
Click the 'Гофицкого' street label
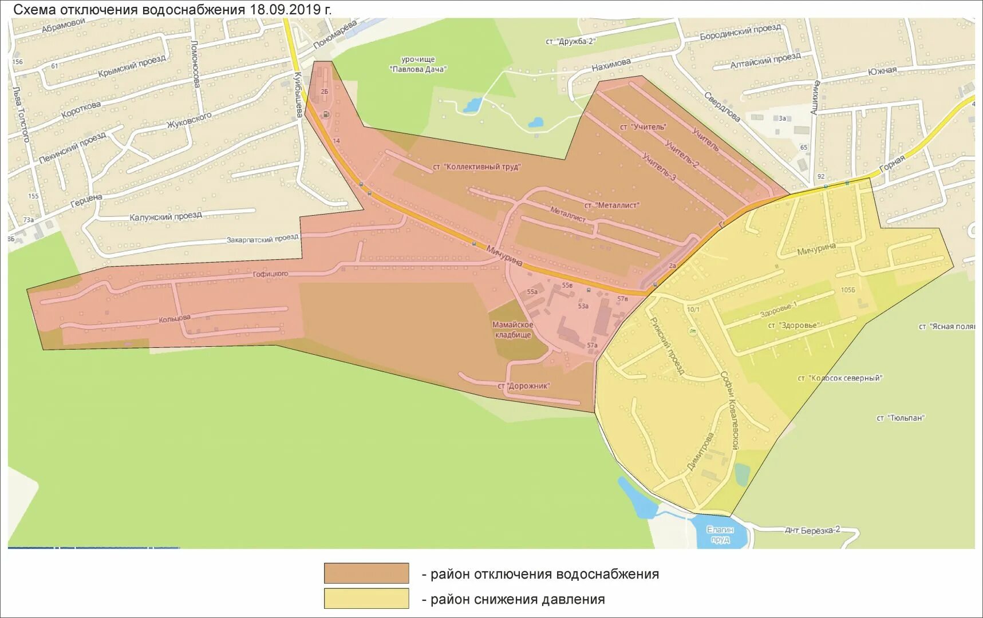pyautogui.click(x=271, y=274)
